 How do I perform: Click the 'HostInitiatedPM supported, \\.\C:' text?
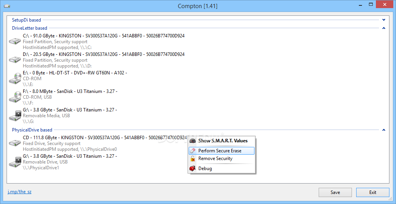[57, 47]
